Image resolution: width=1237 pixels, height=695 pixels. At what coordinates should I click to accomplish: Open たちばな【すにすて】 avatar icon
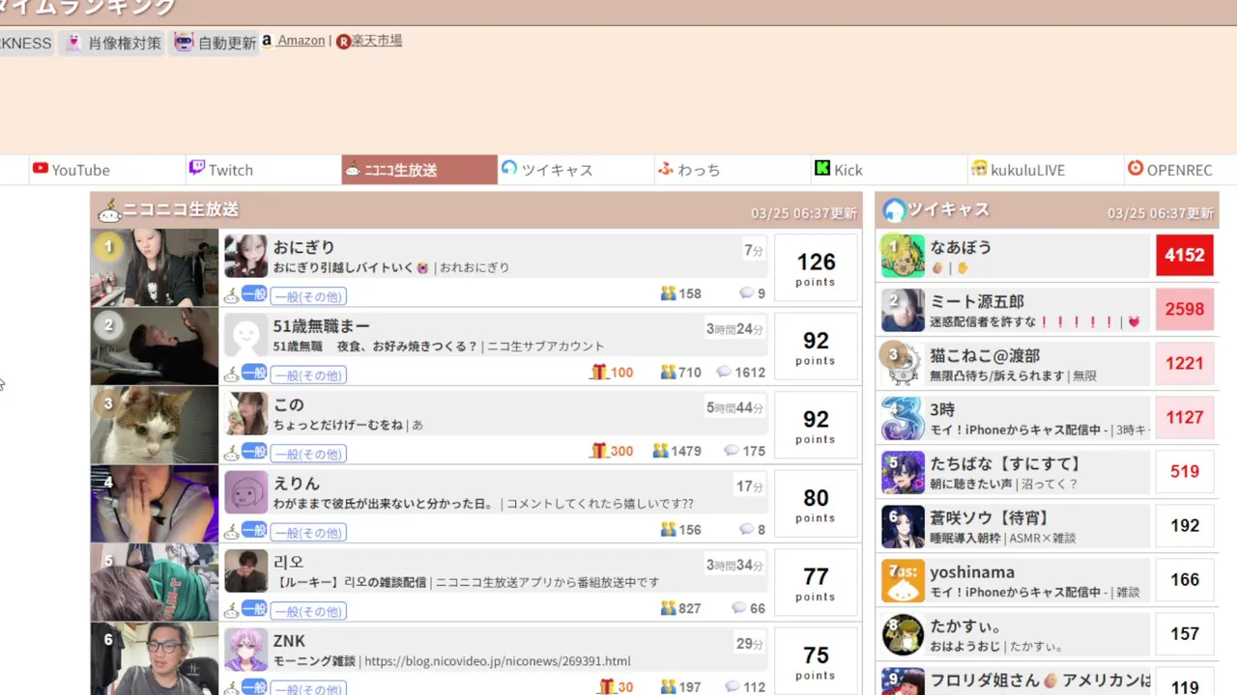(x=903, y=472)
